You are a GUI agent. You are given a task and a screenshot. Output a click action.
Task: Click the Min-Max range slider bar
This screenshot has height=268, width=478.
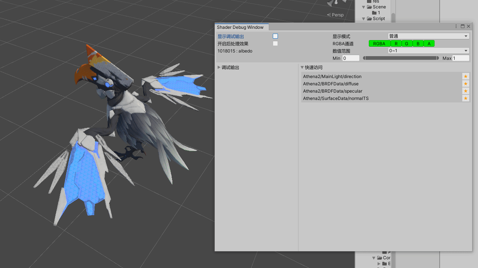pos(401,58)
